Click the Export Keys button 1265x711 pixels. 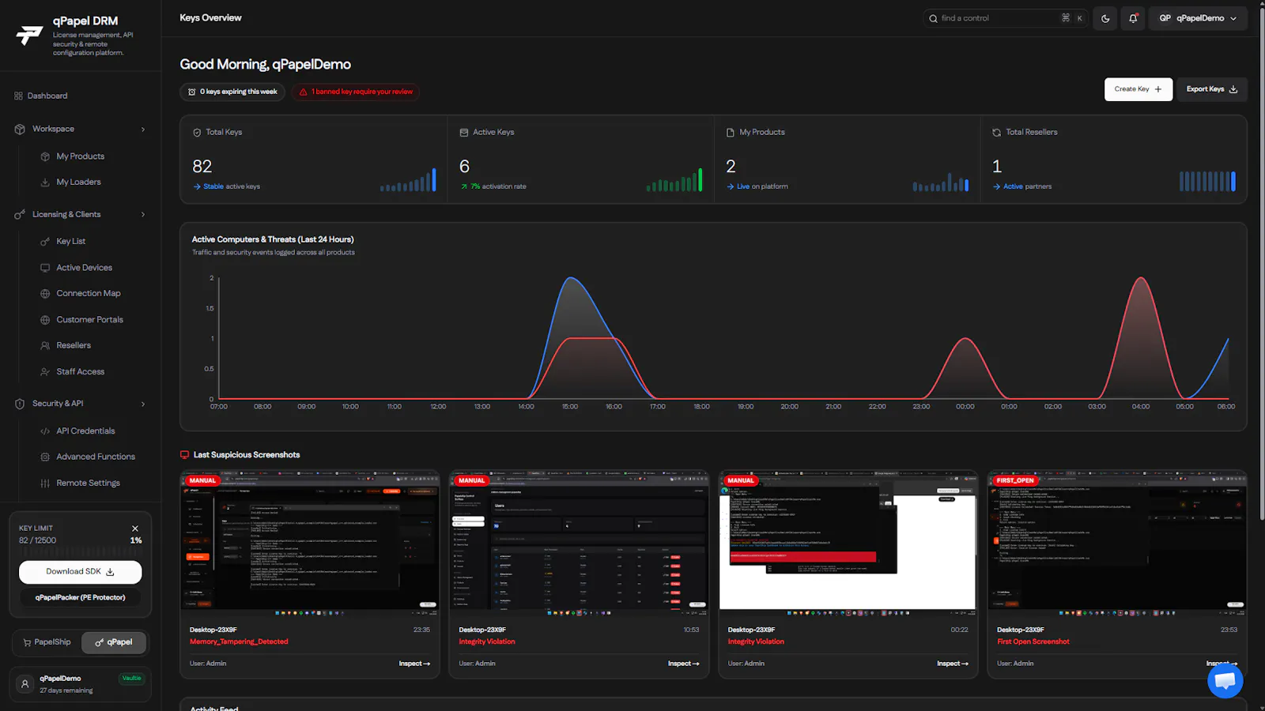[1211, 89]
